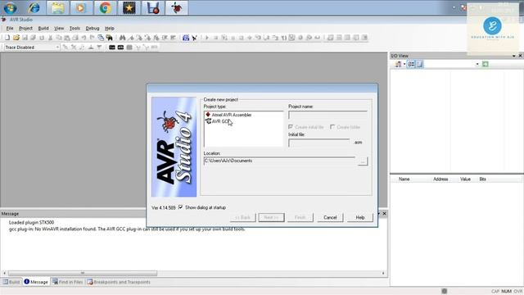Switch to the Find in Files tab
This screenshot has height=295, width=524.
(67, 282)
